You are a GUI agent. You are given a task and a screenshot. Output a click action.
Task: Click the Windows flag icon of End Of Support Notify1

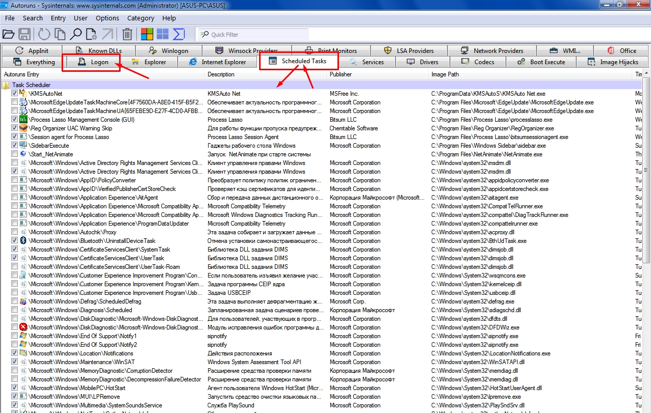click(23, 336)
